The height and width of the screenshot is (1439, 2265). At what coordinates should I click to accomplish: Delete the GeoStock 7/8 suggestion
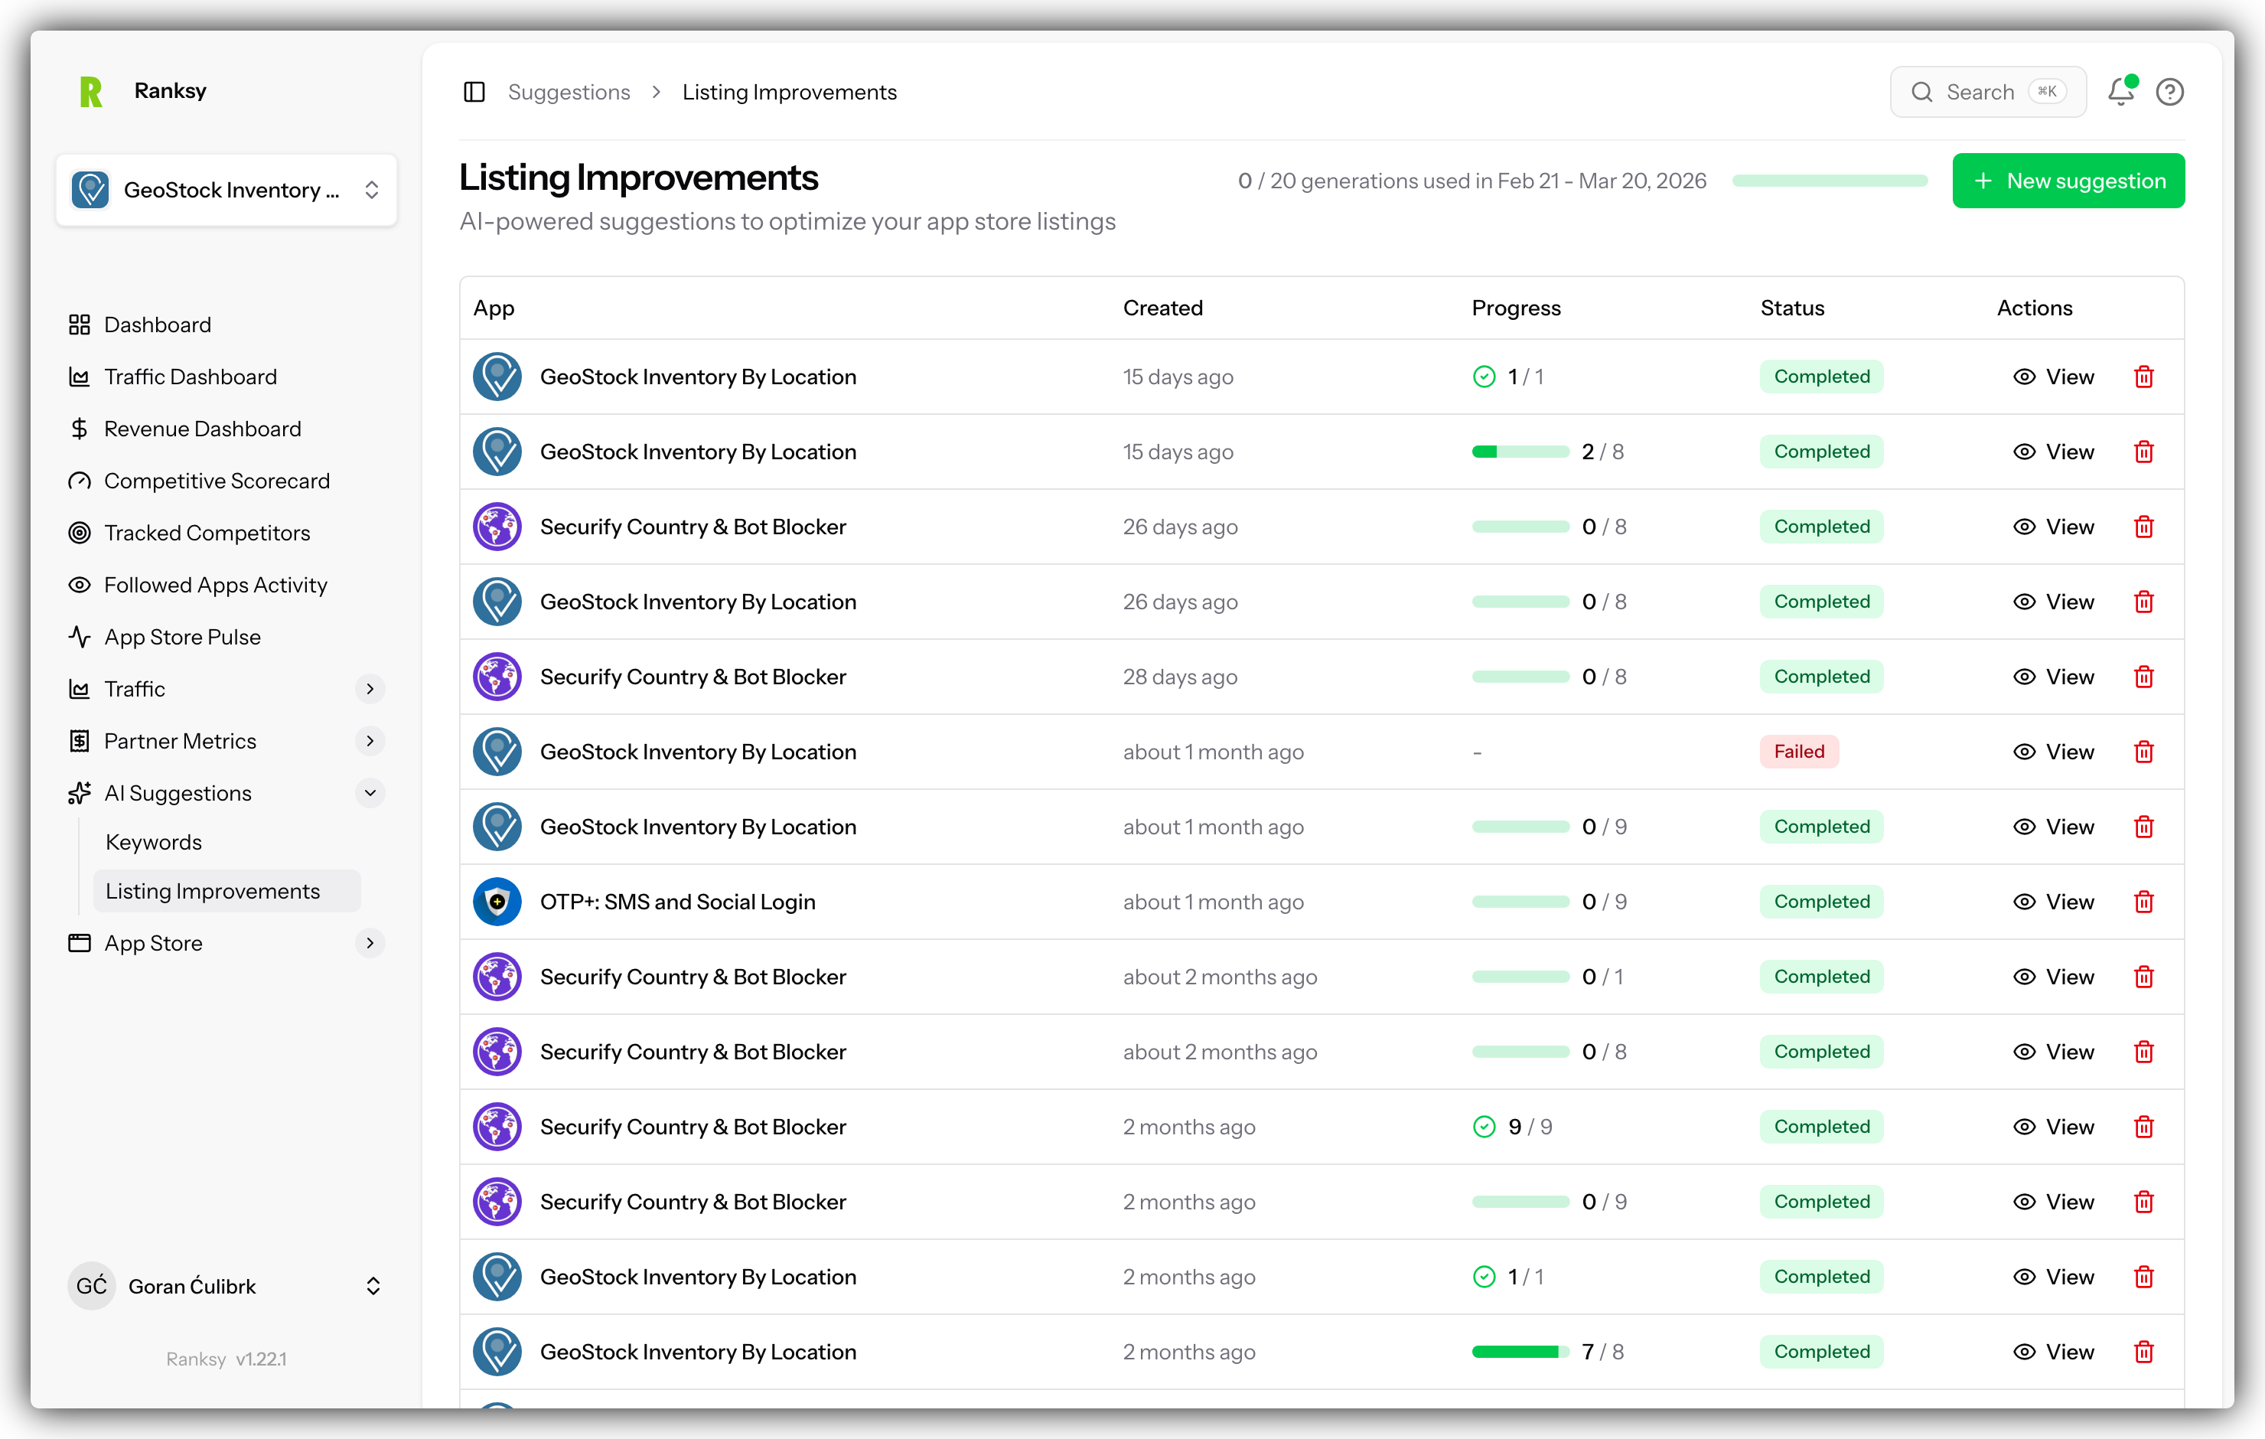click(2143, 1352)
